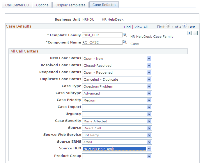The image size is (202, 163).
Task: Switch to Display Templates tab
Action: (x=70, y=5)
